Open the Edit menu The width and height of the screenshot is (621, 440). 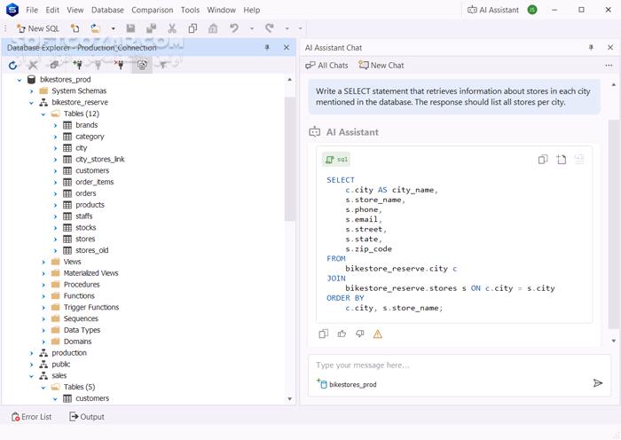click(x=52, y=10)
